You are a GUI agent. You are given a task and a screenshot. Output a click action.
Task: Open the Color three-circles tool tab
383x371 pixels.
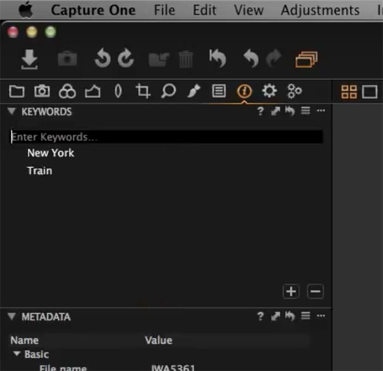click(67, 91)
